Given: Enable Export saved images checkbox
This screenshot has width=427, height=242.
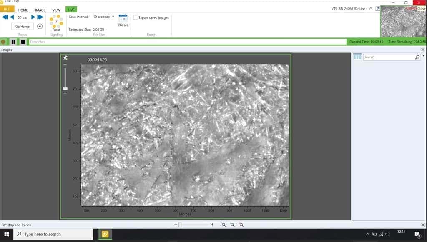Looking at the screenshot, I should [135, 17].
